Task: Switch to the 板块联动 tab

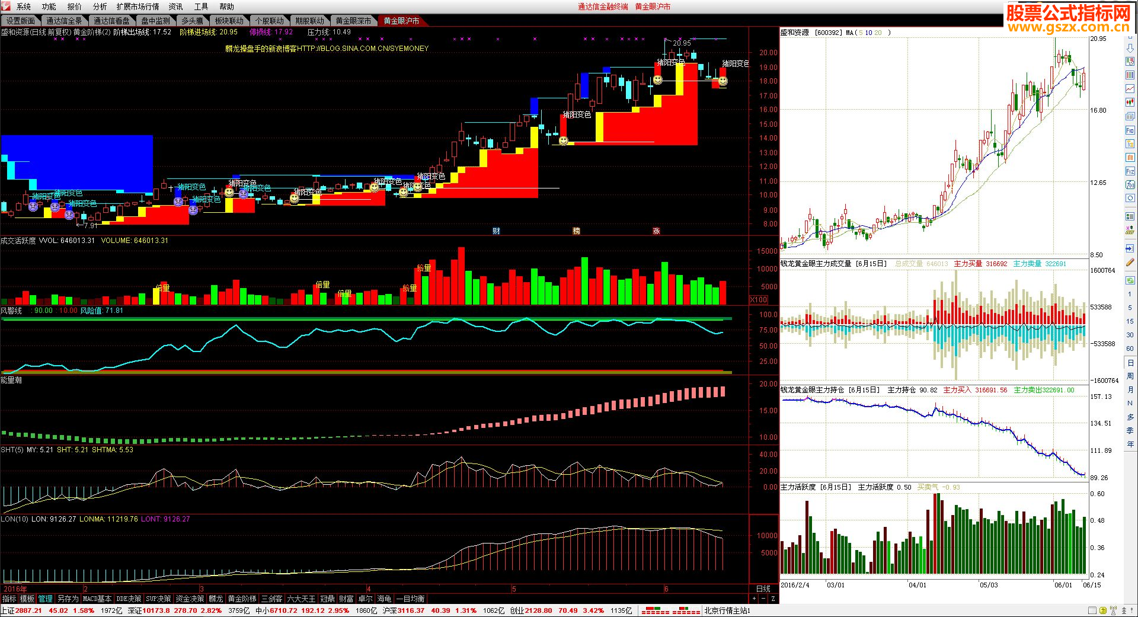Action: pos(229,21)
